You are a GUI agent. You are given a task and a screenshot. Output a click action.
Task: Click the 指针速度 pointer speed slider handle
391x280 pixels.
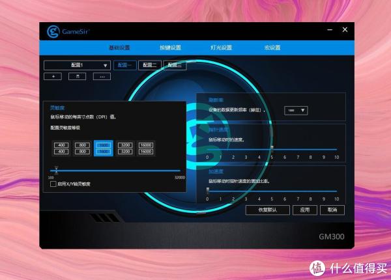(272, 149)
